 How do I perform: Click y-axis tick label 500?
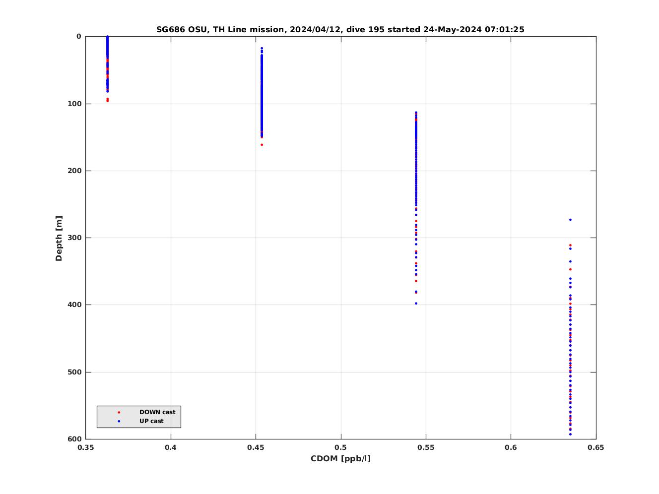75,372
